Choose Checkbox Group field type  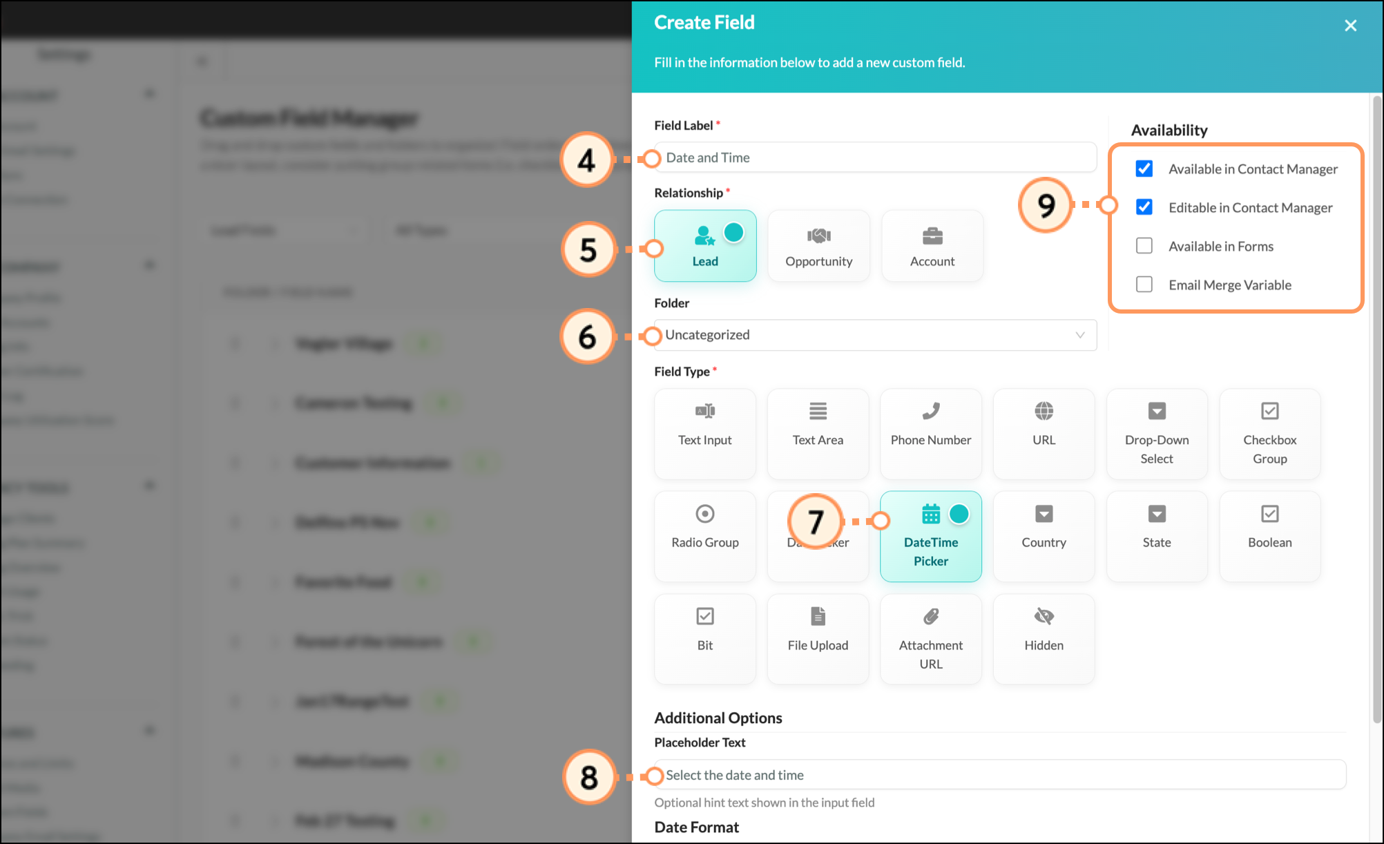pyautogui.click(x=1270, y=434)
